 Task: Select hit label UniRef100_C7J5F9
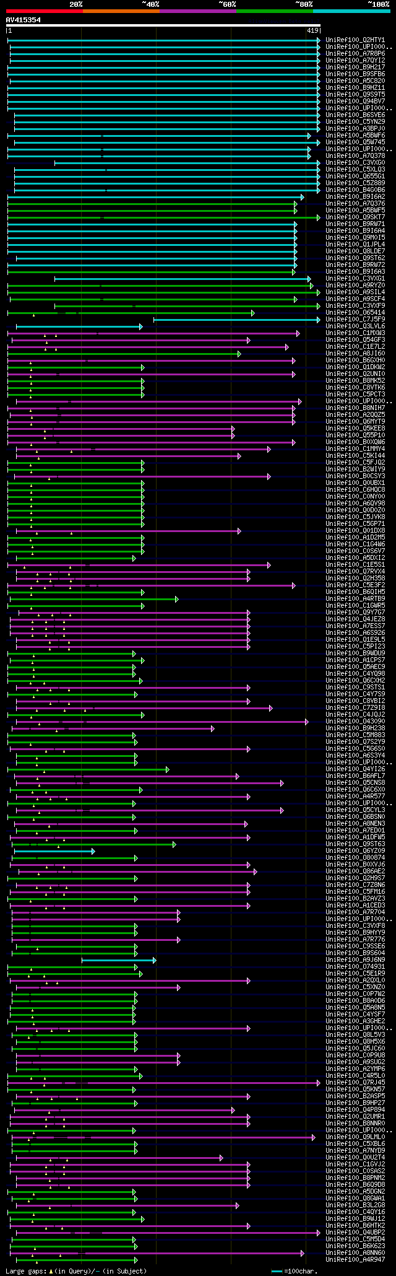point(355,319)
